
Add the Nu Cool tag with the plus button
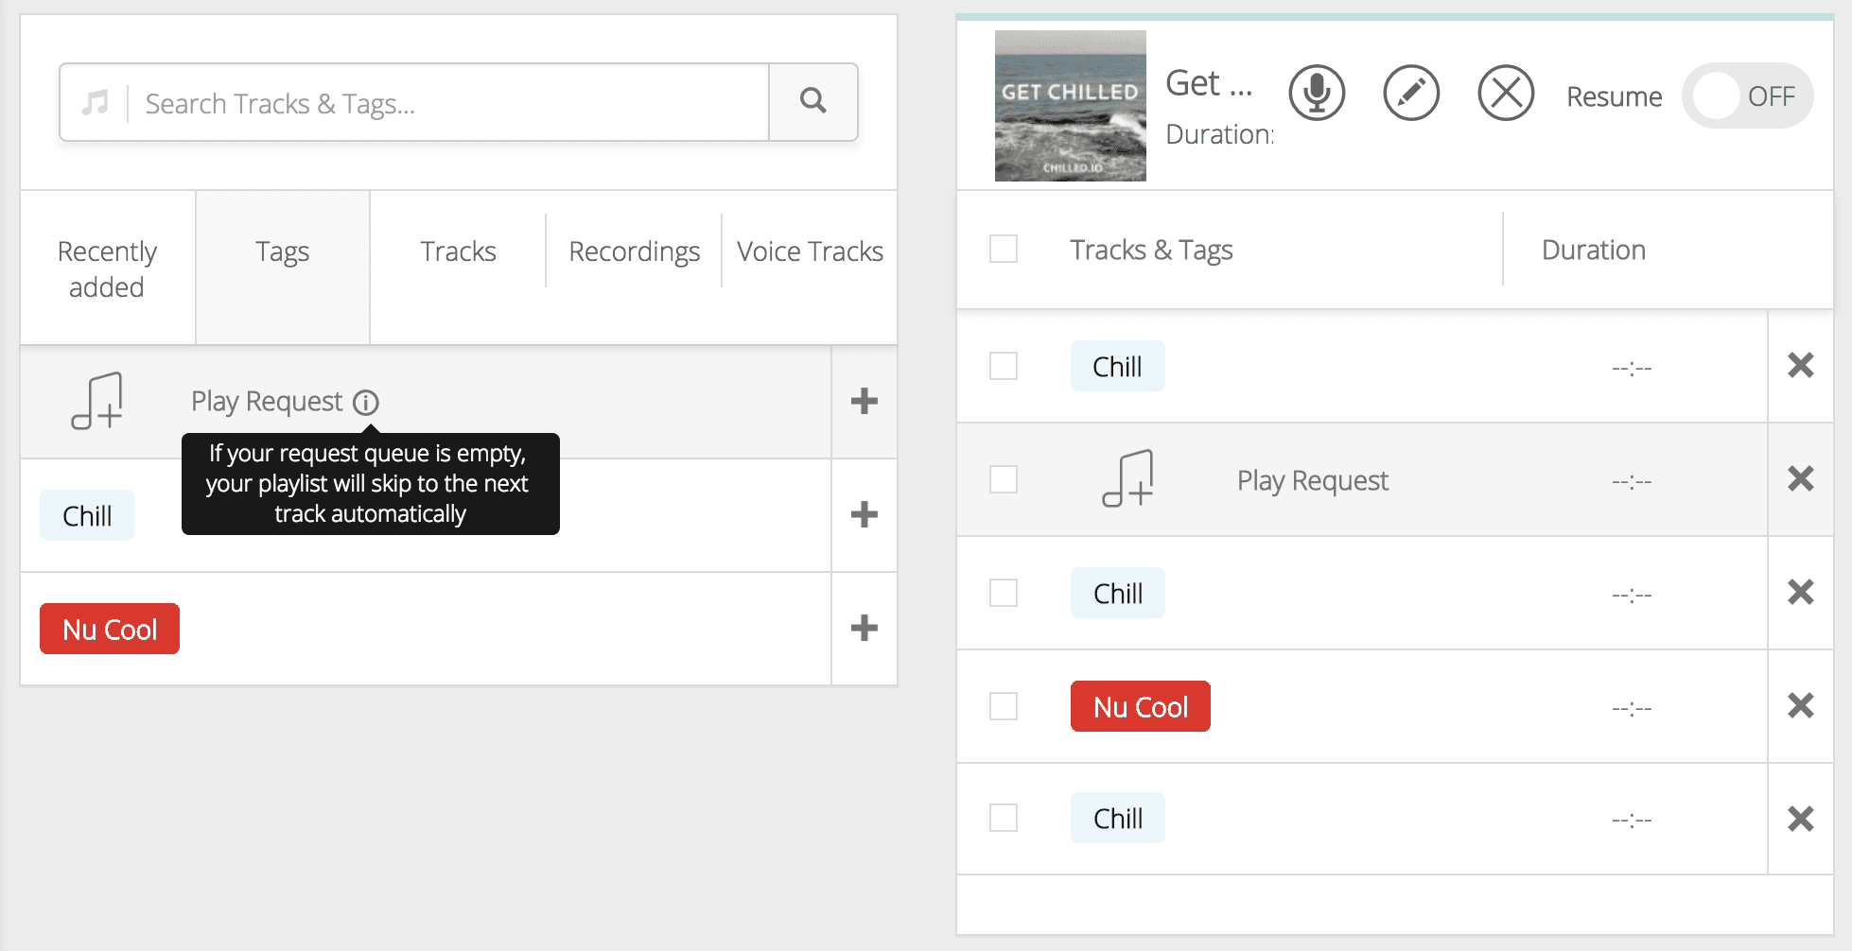click(x=863, y=628)
